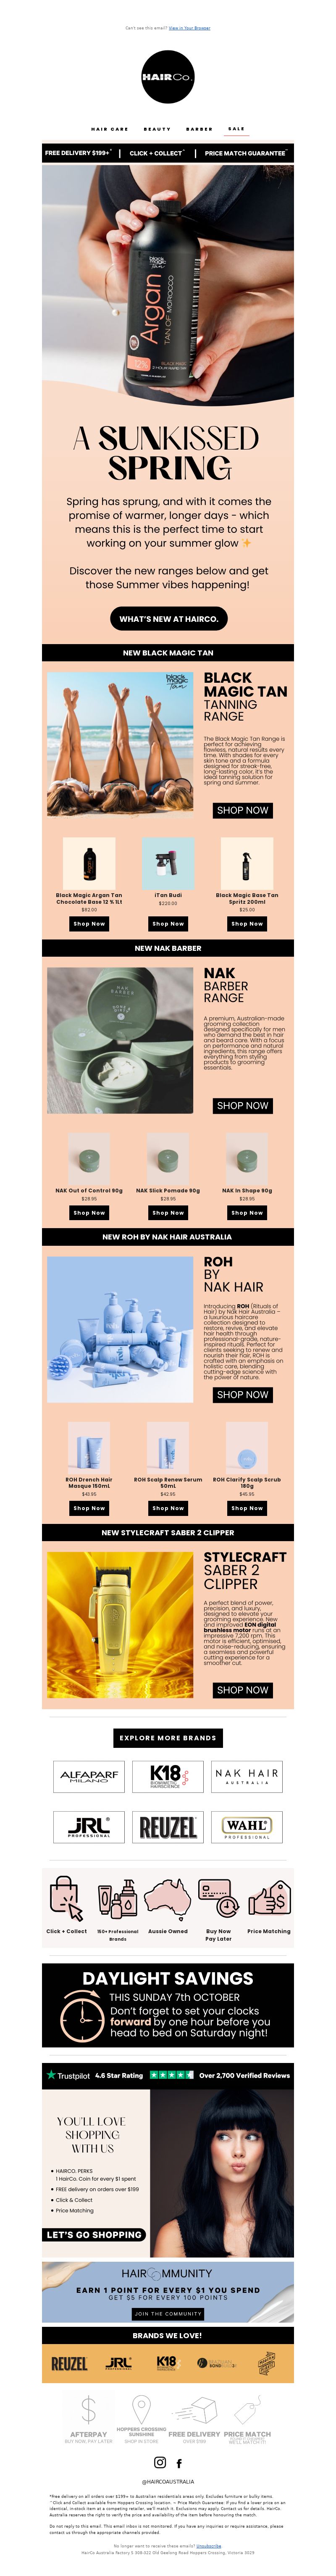
Task: Open the SALE menu item
Action: [x=236, y=129]
